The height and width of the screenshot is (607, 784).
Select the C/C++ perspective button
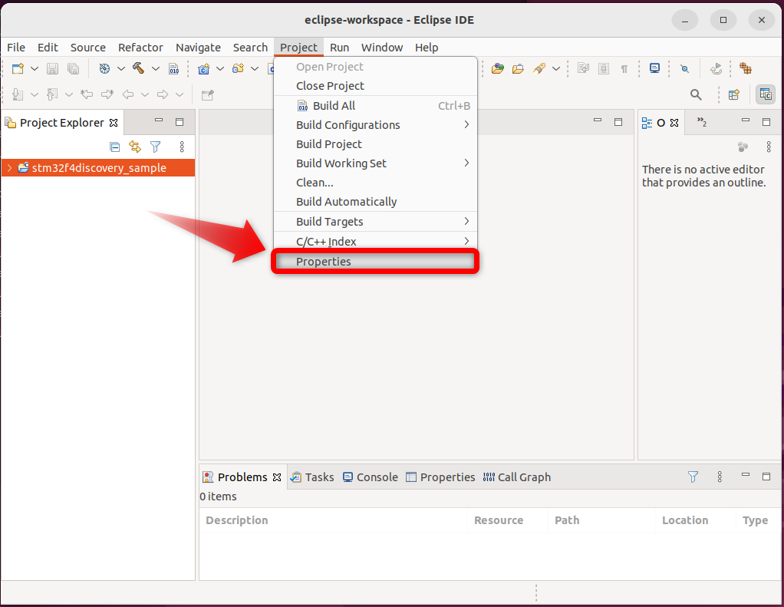(x=766, y=94)
